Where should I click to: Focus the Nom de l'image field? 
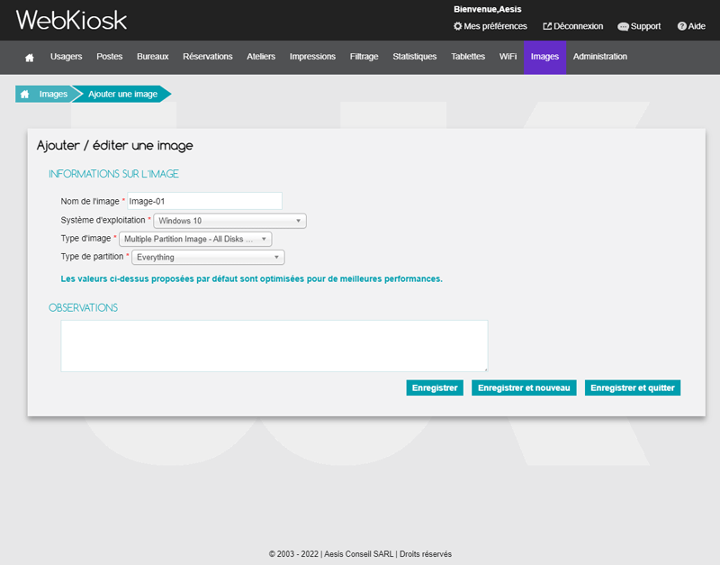coord(204,201)
